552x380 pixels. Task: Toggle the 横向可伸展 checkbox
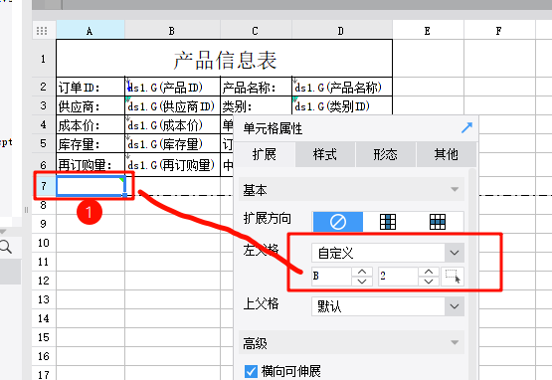(251, 371)
